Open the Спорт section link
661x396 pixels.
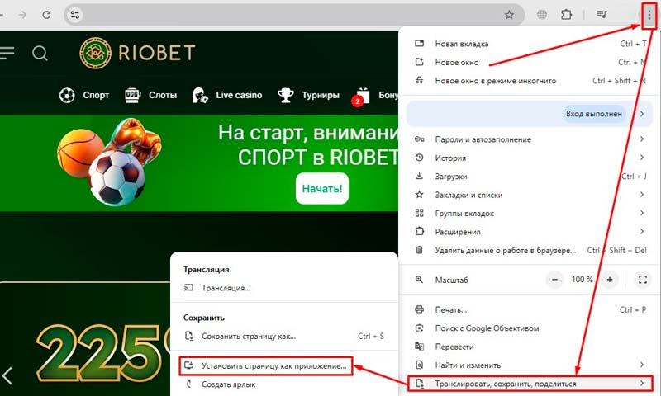coord(96,95)
